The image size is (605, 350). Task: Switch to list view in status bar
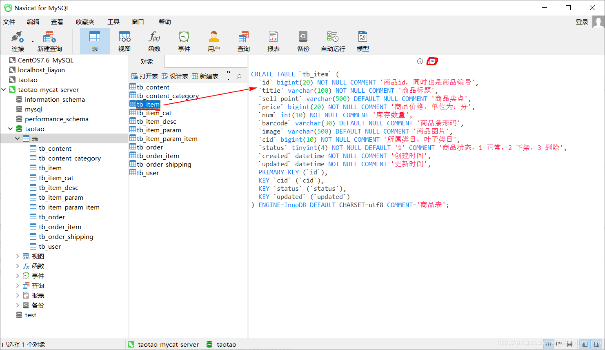(x=549, y=344)
